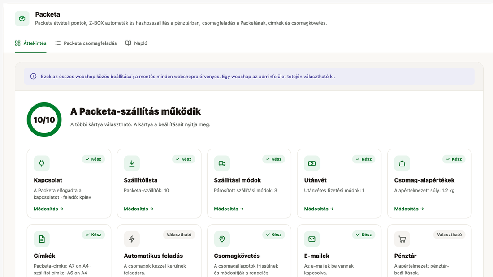Image resolution: width=493 pixels, height=277 pixels.
Task: Open Módosítás link on Utánvét card
Action: [x=319, y=209]
